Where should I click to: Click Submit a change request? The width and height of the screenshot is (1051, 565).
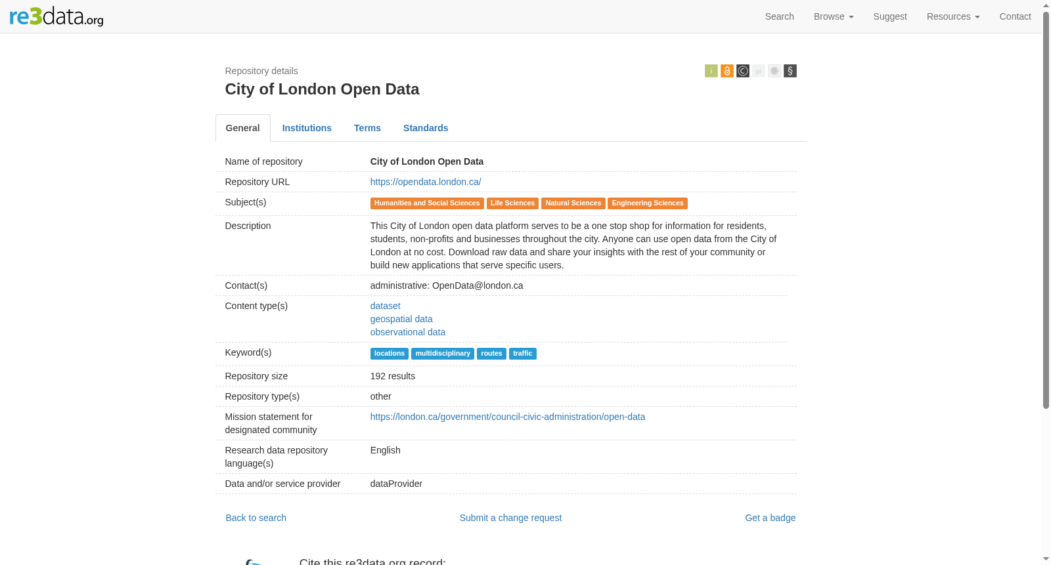pyautogui.click(x=510, y=518)
